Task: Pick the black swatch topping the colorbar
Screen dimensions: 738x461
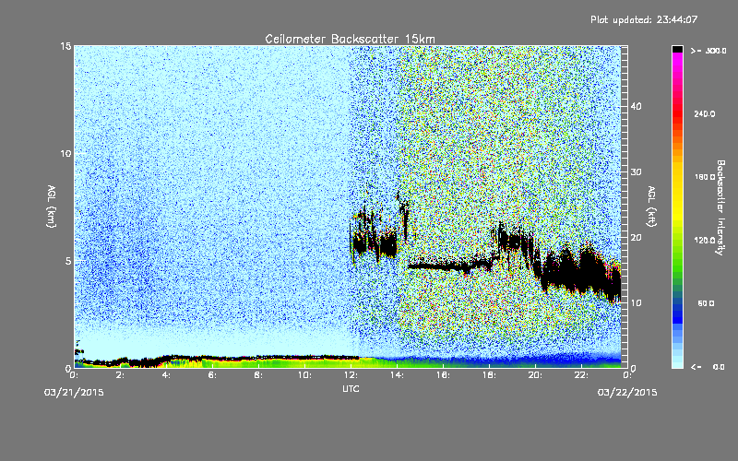Action: 677,49
